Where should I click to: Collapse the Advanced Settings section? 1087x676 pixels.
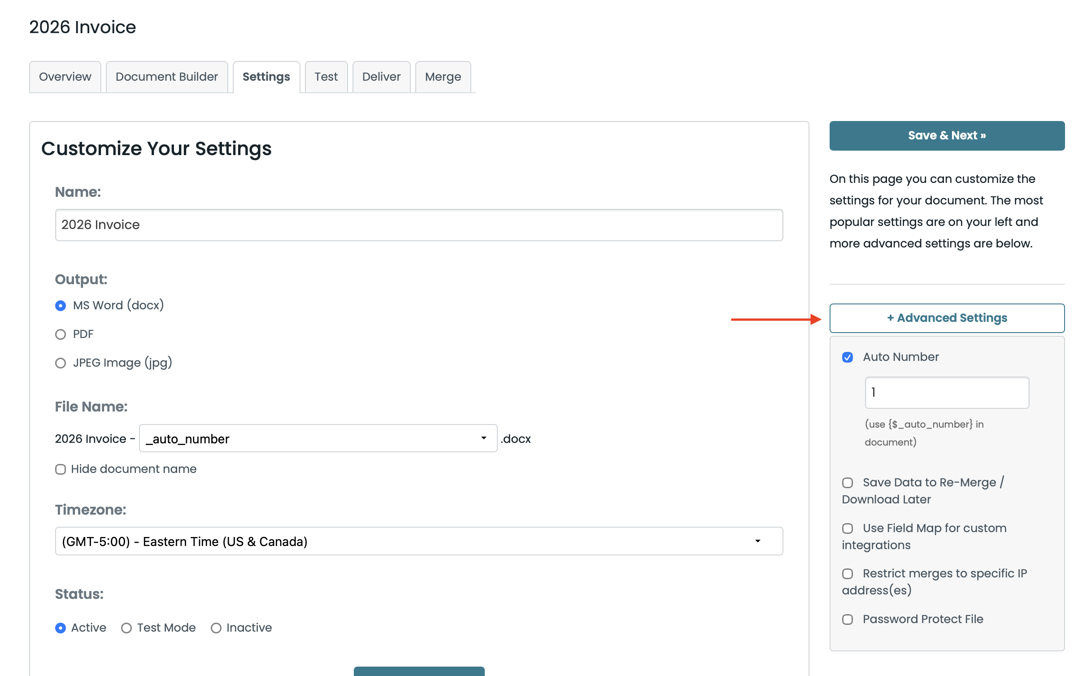[947, 318]
